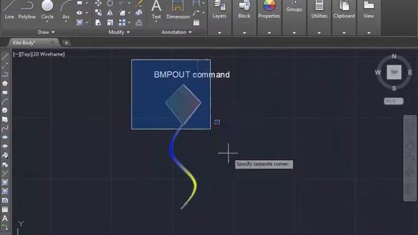Screen dimensions: 418x235
Task: Click TOP face of the ViewCube
Action: click(394, 72)
